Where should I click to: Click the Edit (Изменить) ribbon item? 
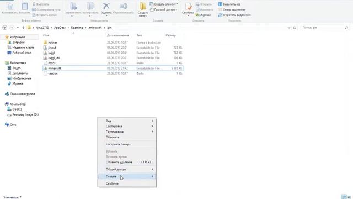[205, 10]
